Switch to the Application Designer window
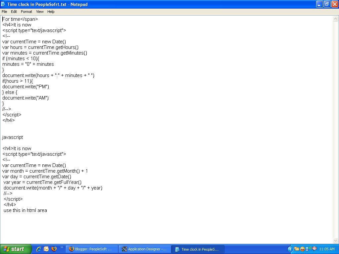The width and height of the screenshot is (339, 254). (x=145, y=249)
